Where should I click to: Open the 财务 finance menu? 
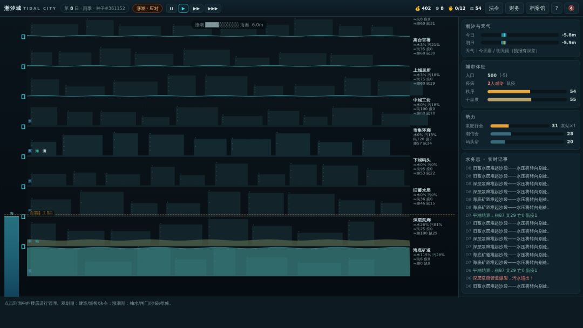click(514, 8)
